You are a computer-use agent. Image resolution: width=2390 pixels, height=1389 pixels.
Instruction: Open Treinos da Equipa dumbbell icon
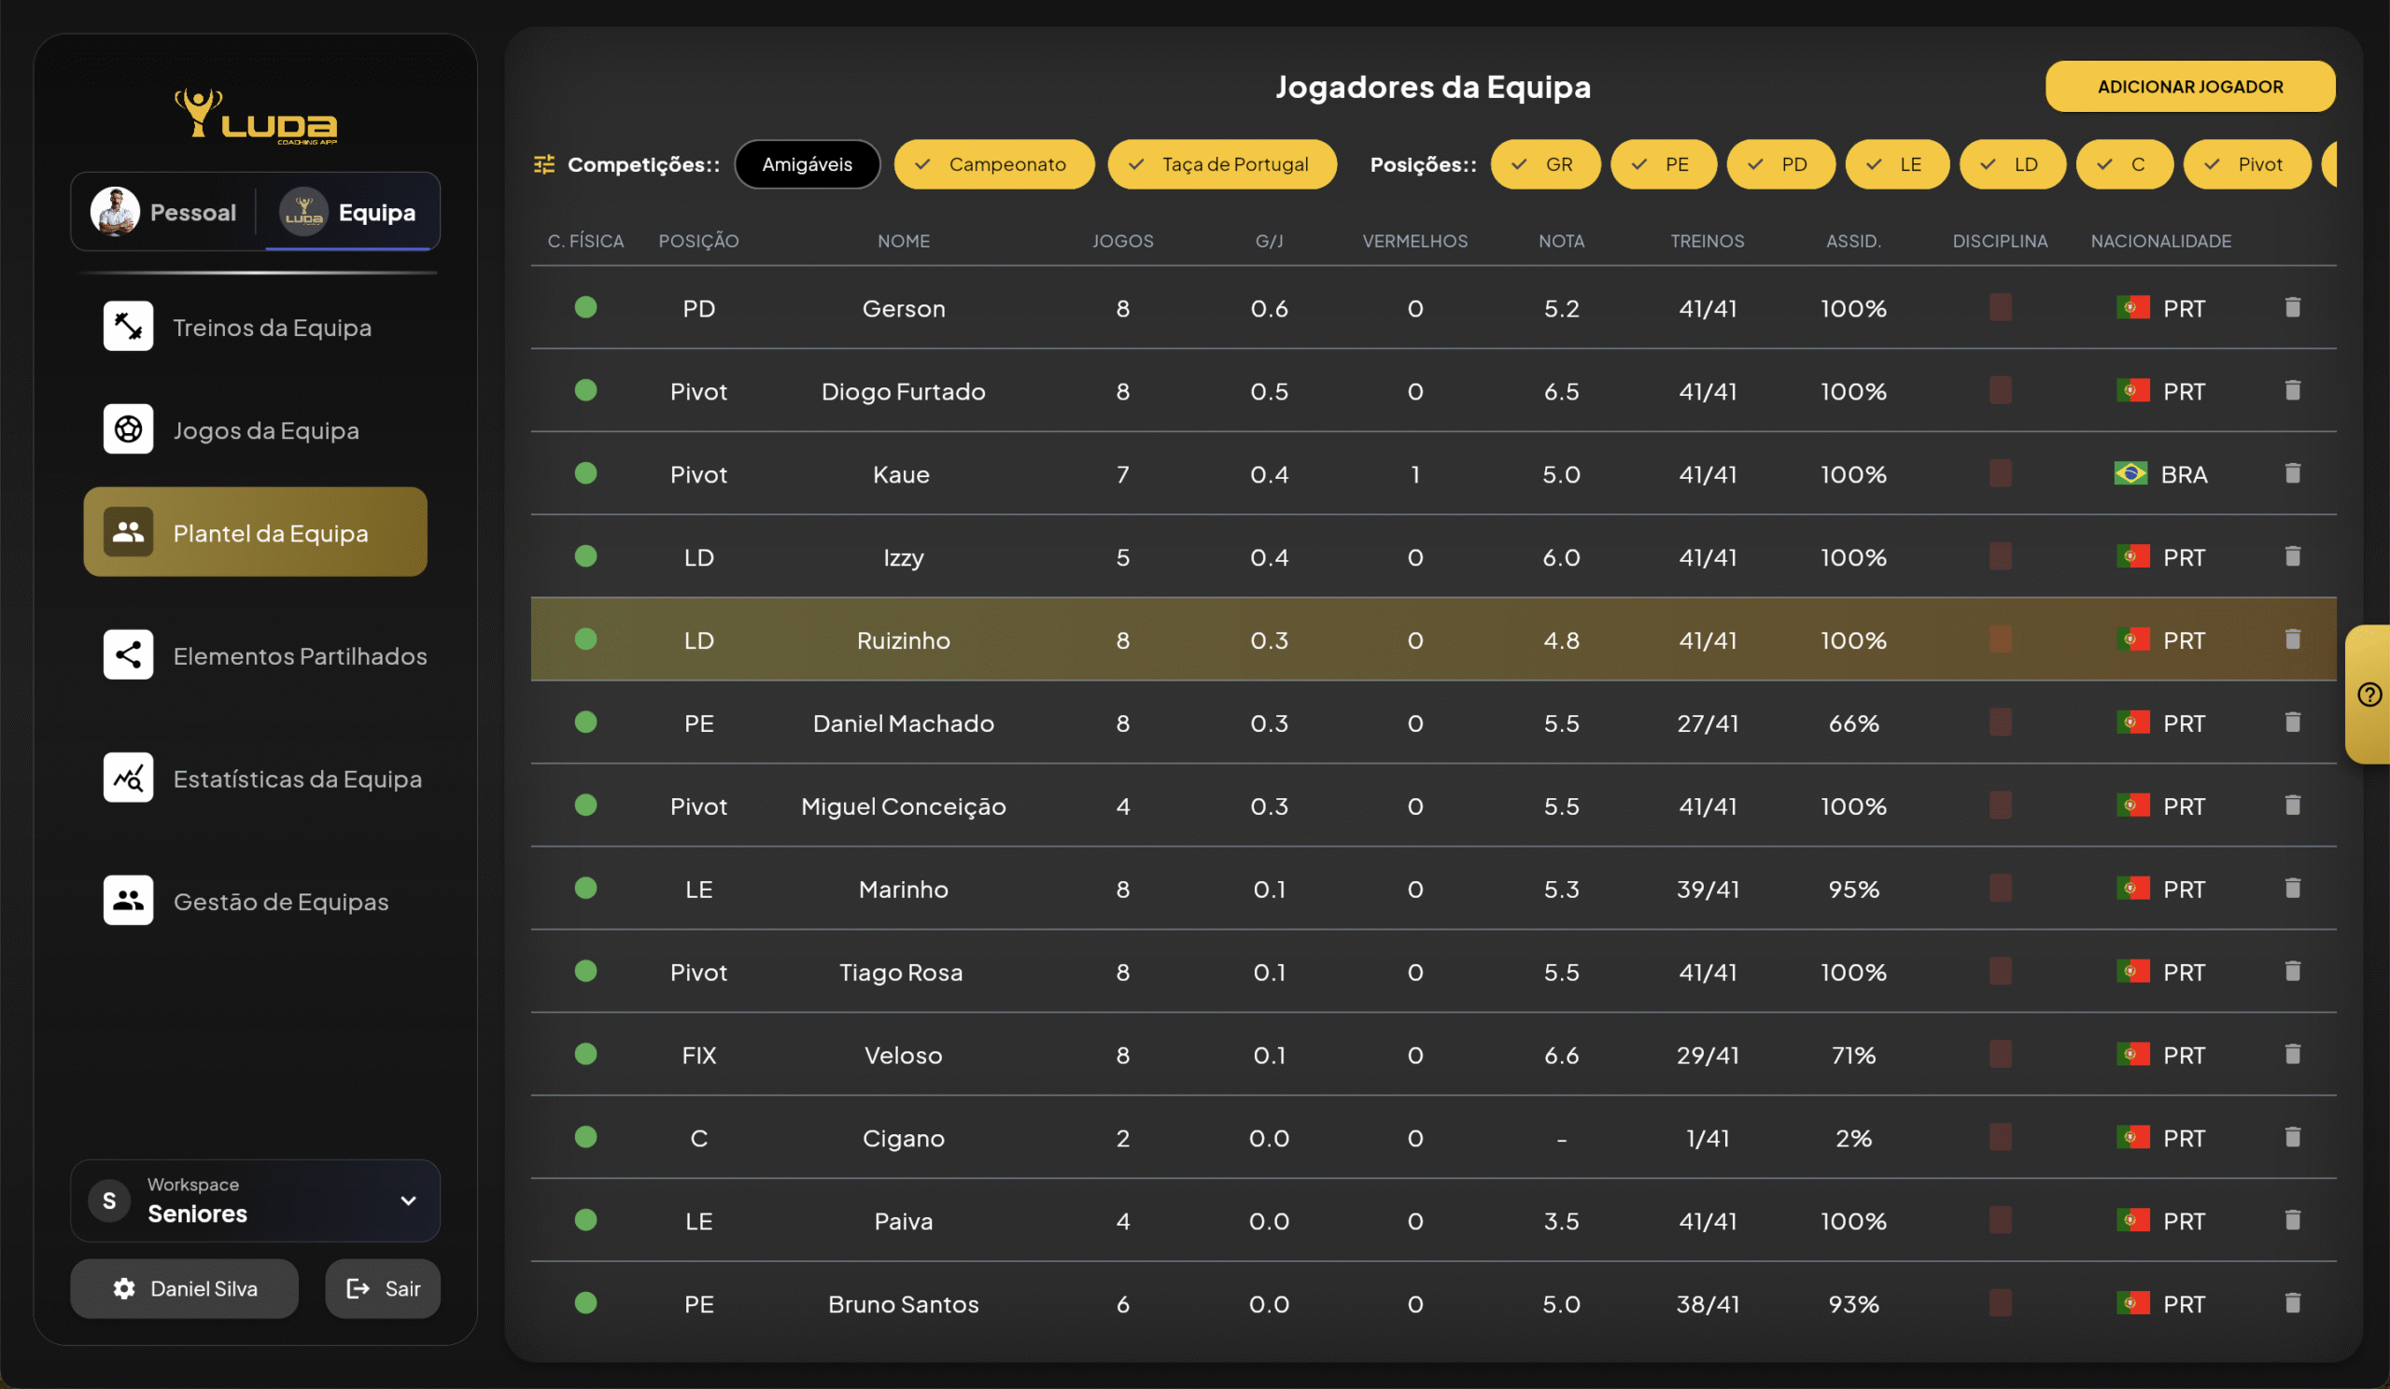coord(128,326)
